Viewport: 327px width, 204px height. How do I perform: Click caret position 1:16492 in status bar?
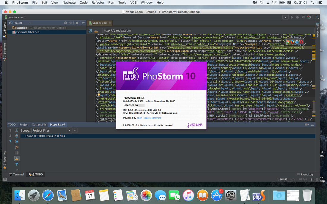click(282, 179)
